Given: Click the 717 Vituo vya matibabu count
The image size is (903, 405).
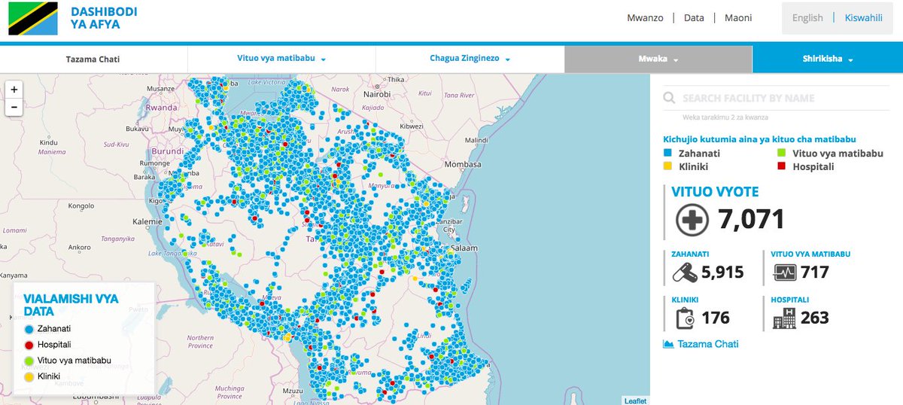Looking at the screenshot, I should pos(815,273).
